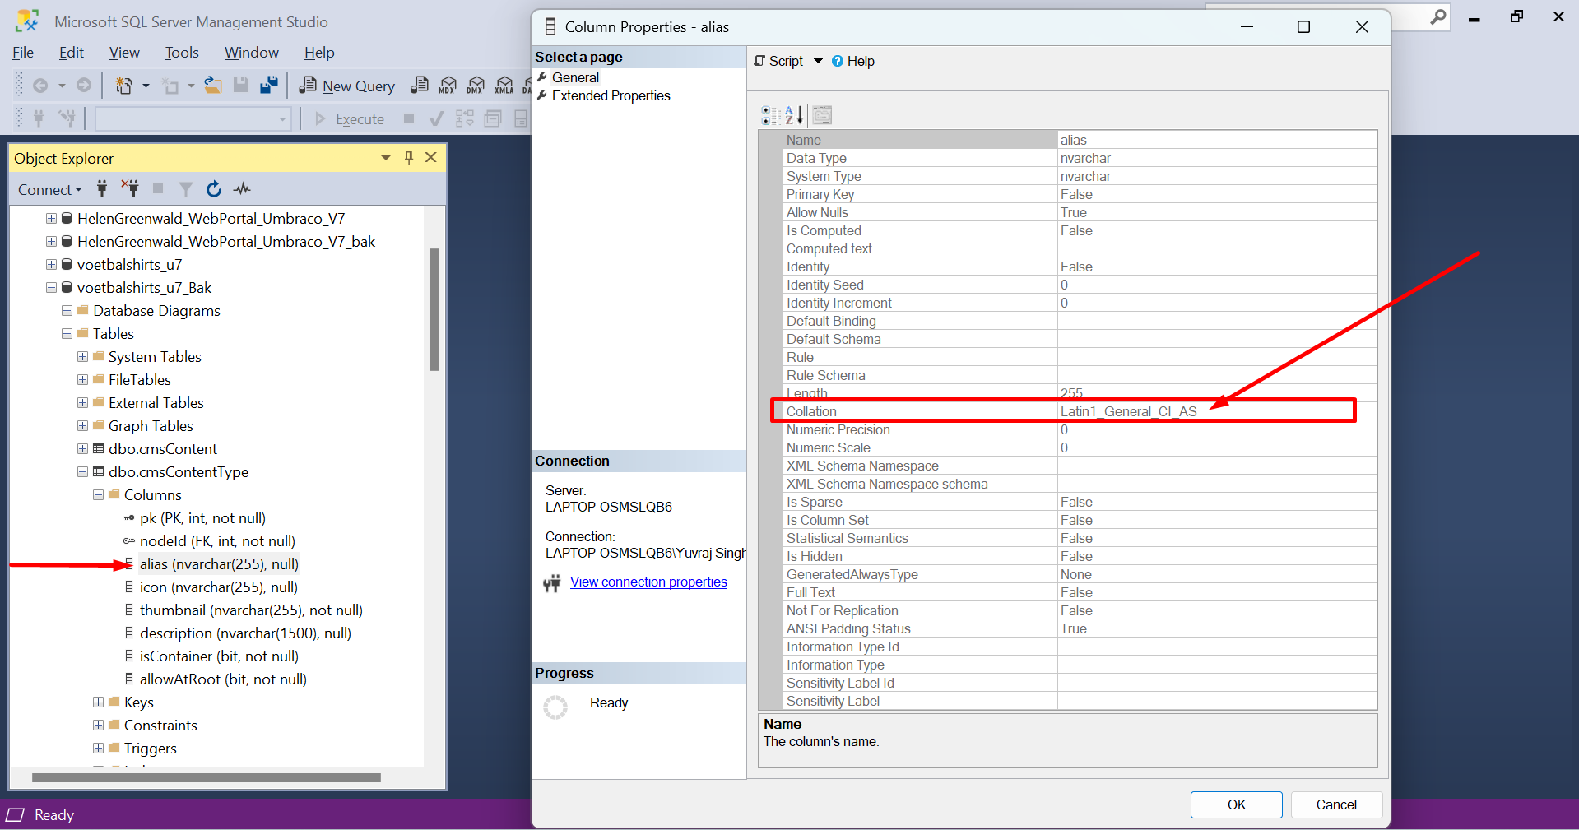
Task: Expand the Database Diagrams folder
Action: pos(67,311)
